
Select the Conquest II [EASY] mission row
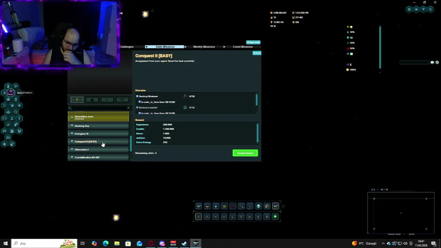99,142
